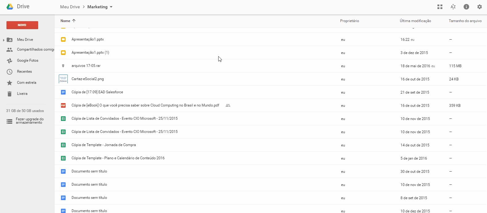The width and height of the screenshot is (487, 213).
Task: Click the sheets icon of Plano e Calendário
Action: (63, 158)
